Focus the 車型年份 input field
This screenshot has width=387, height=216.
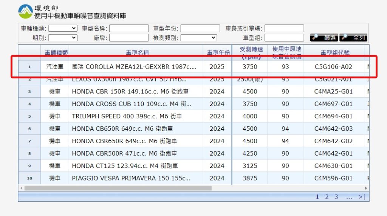click(200, 28)
